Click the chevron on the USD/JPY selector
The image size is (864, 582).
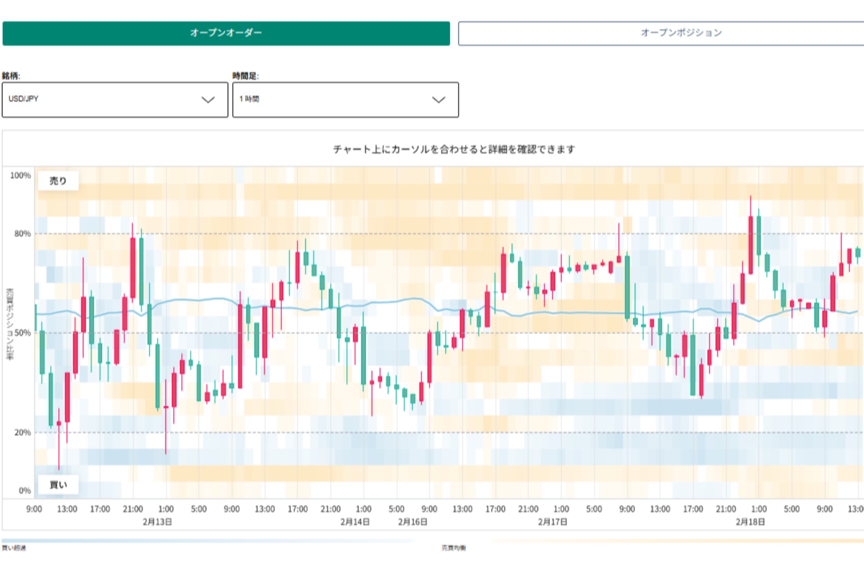coord(206,100)
